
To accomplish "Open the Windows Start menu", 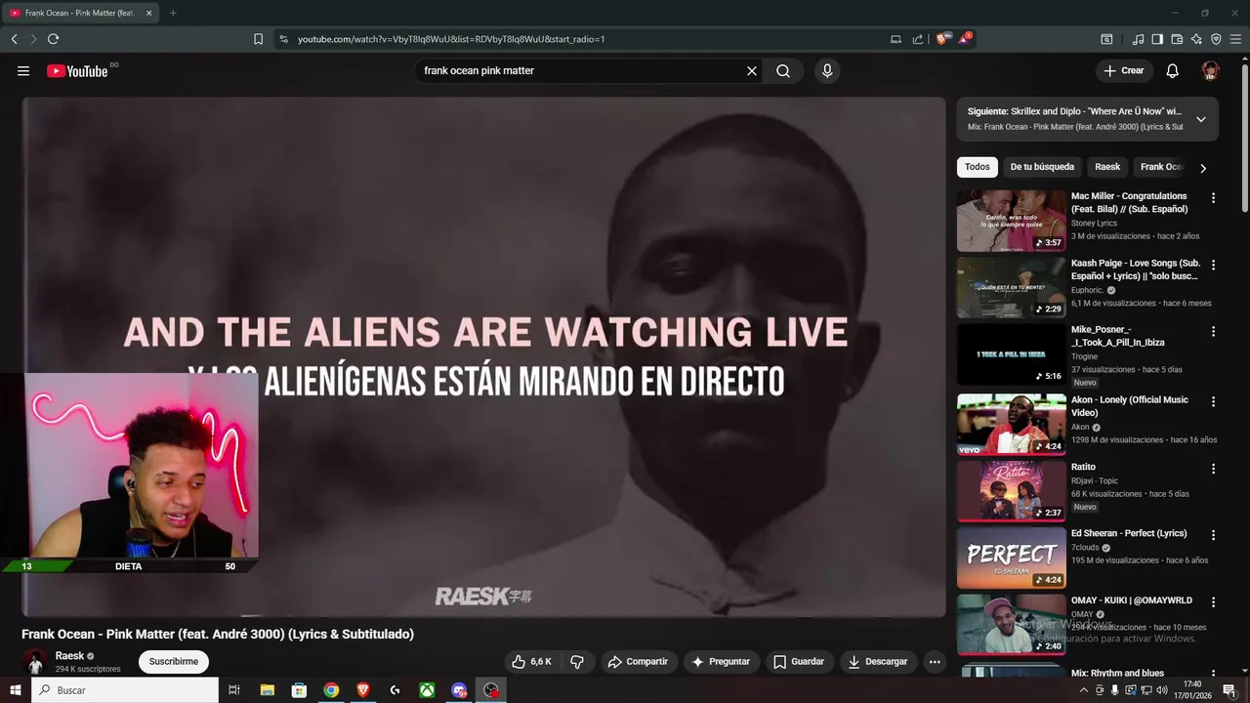I will click(15, 690).
